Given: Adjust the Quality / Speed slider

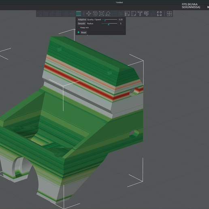Looking at the screenshot, I should 109,19.
